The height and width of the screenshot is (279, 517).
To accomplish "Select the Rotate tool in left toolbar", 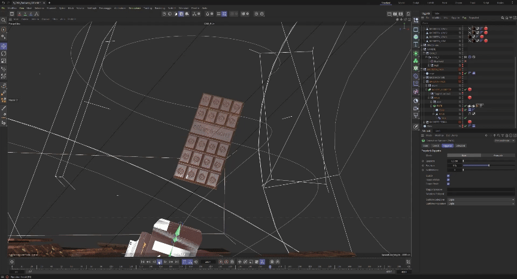I will [4, 53].
